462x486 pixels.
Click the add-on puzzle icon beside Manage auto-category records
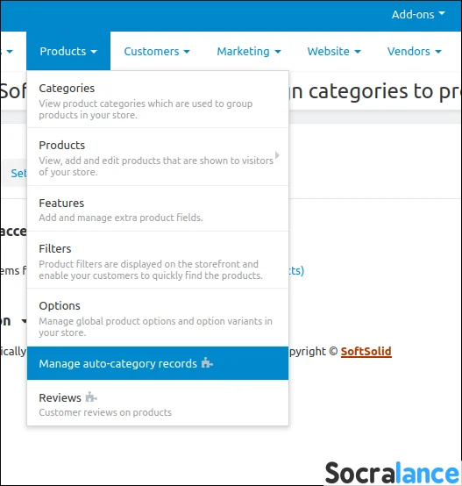(x=207, y=362)
